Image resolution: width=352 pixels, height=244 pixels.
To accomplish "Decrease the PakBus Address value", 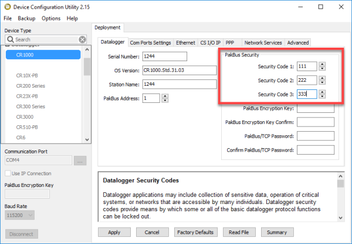I will coord(165,101).
